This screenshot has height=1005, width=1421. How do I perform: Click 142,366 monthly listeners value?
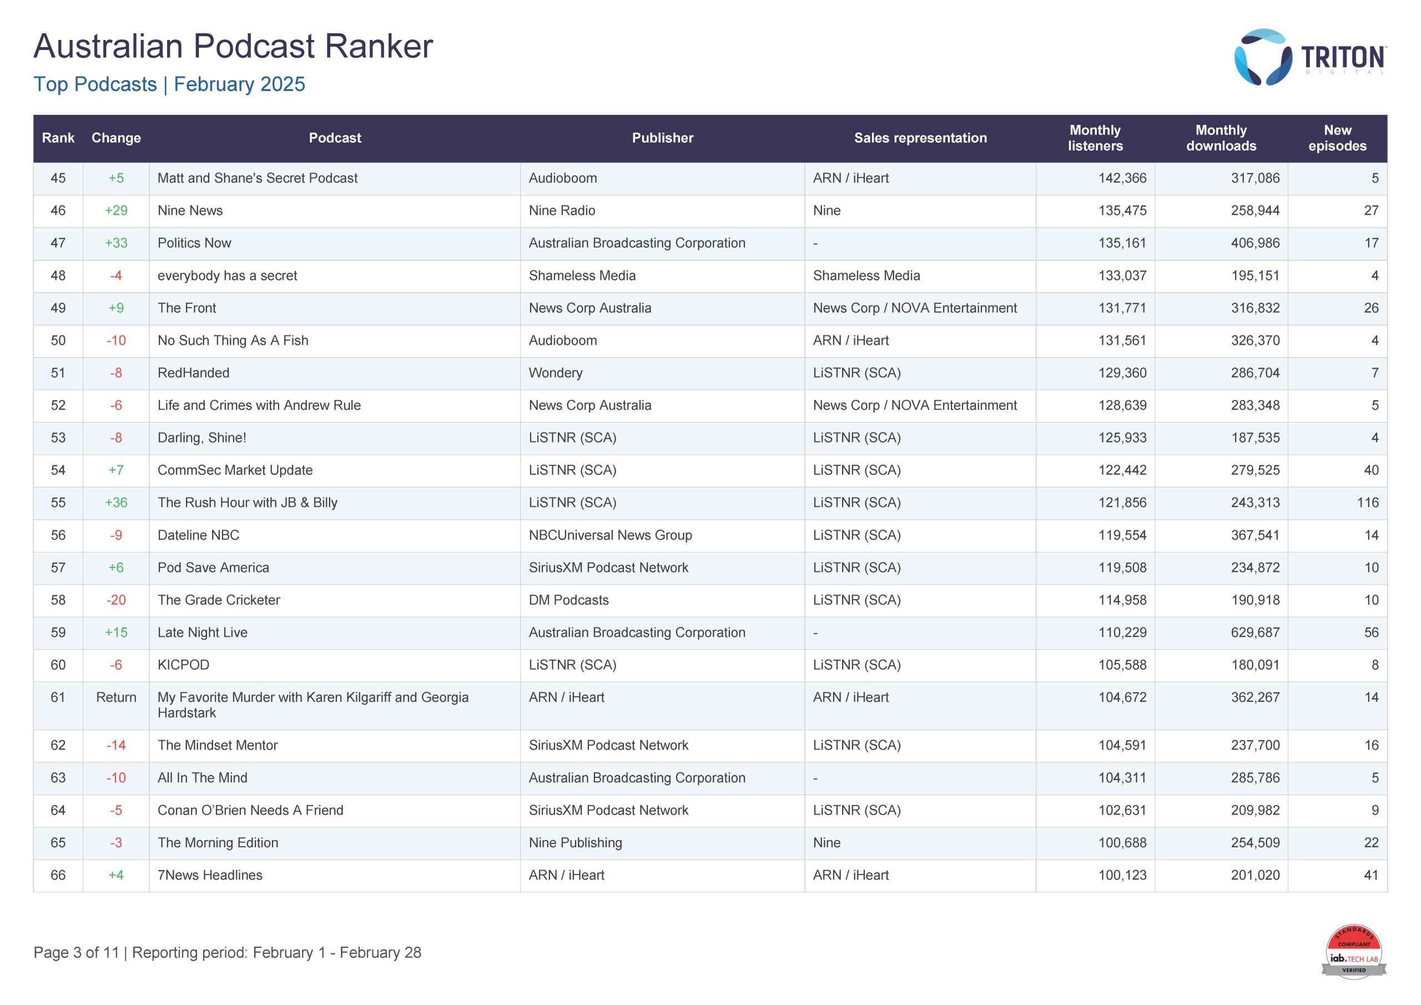[1122, 178]
